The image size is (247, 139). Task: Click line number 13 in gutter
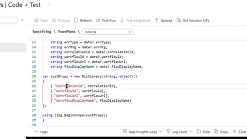coord(34,42)
